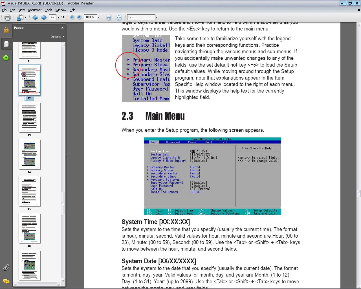Click the zoom out minus button
The image size is (361, 289).
pos(72,17)
